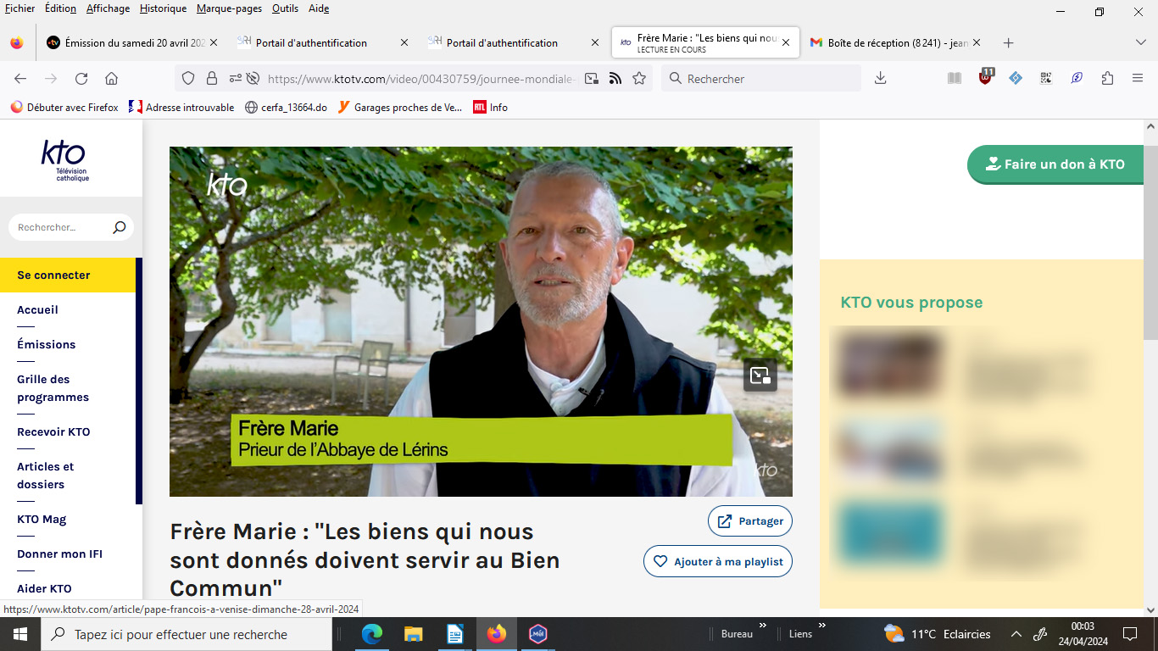Click the Partager button

[x=750, y=521]
